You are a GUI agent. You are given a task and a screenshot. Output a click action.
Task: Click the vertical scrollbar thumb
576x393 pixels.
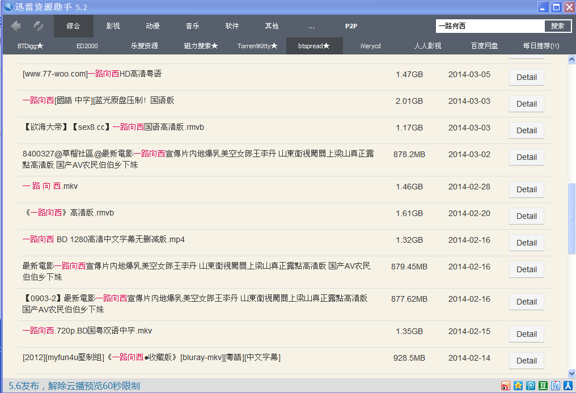[571, 218]
